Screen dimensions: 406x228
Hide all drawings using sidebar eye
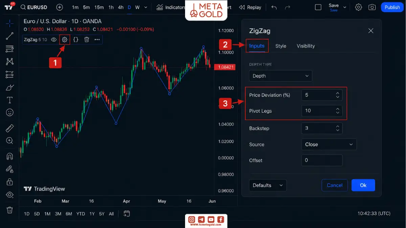click(x=10, y=195)
